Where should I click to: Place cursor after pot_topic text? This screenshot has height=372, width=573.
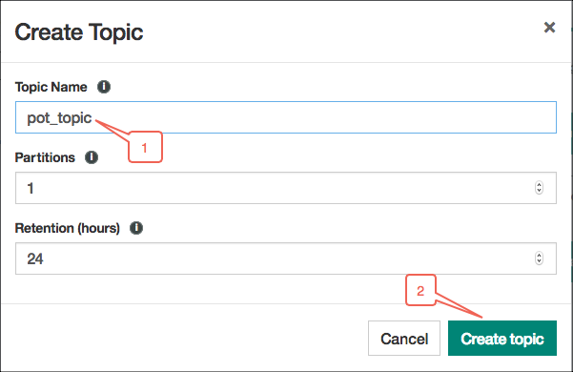(92, 117)
